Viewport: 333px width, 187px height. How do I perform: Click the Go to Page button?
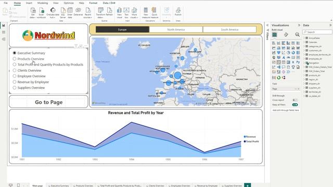pos(48,102)
